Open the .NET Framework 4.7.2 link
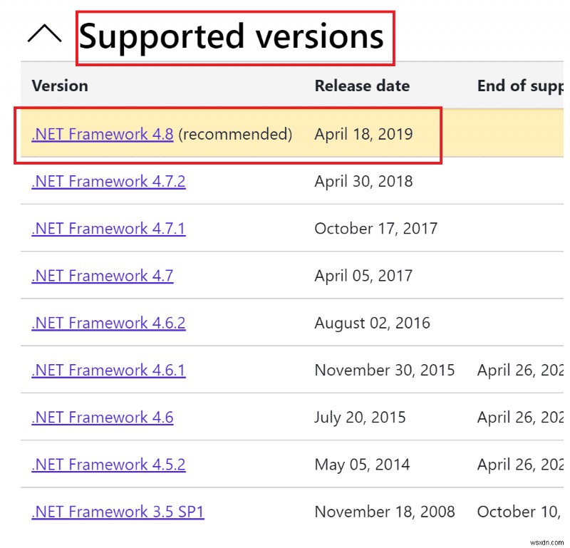This screenshot has width=570, height=548. (x=108, y=181)
